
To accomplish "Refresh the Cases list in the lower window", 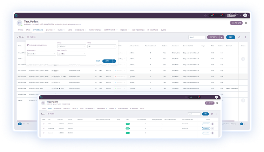I will (x=212, y=114).
